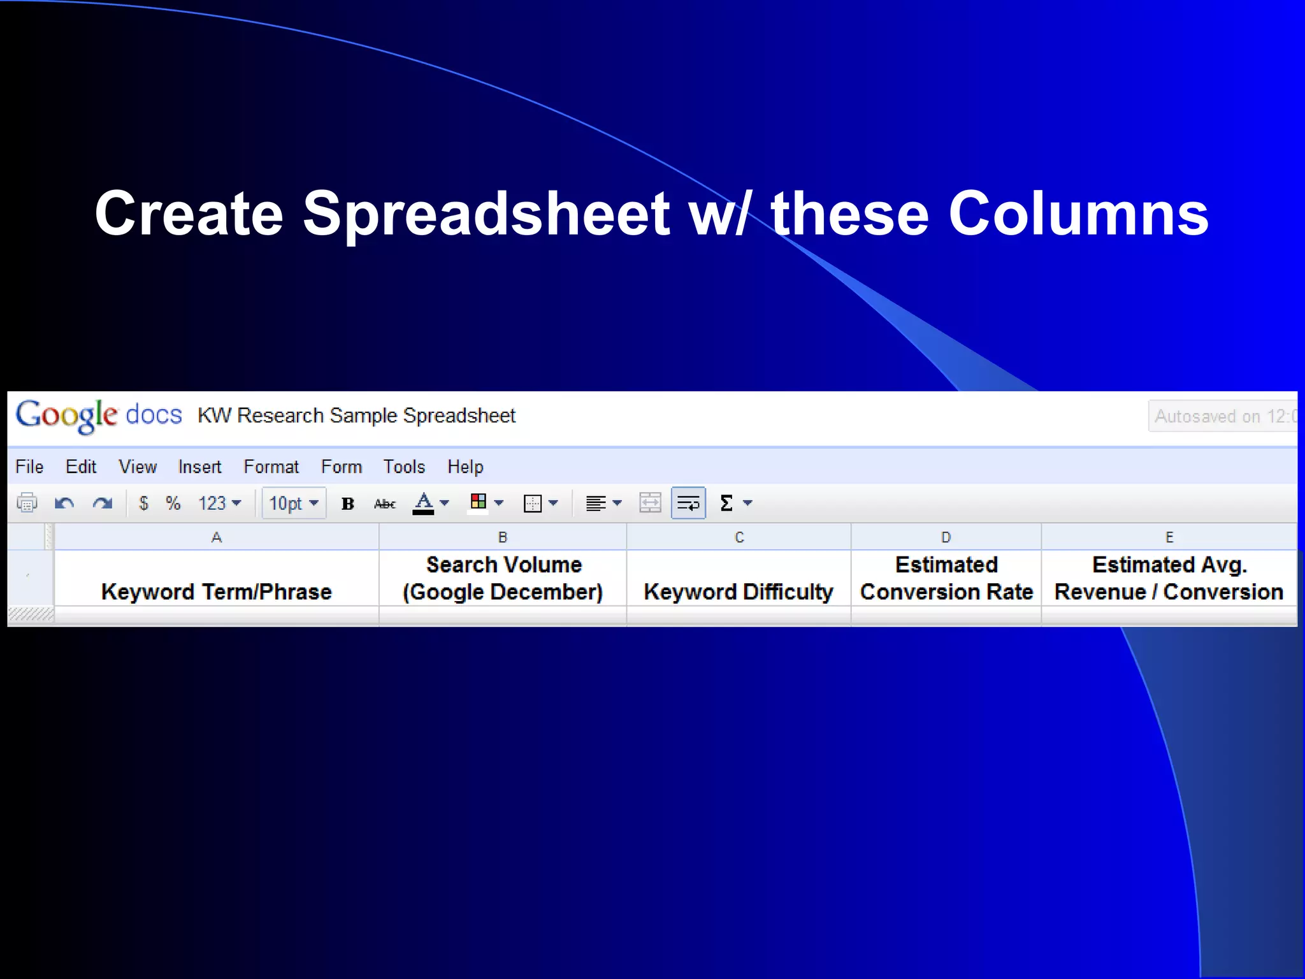
Task: Toggle bold with the B button
Action: click(348, 504)
